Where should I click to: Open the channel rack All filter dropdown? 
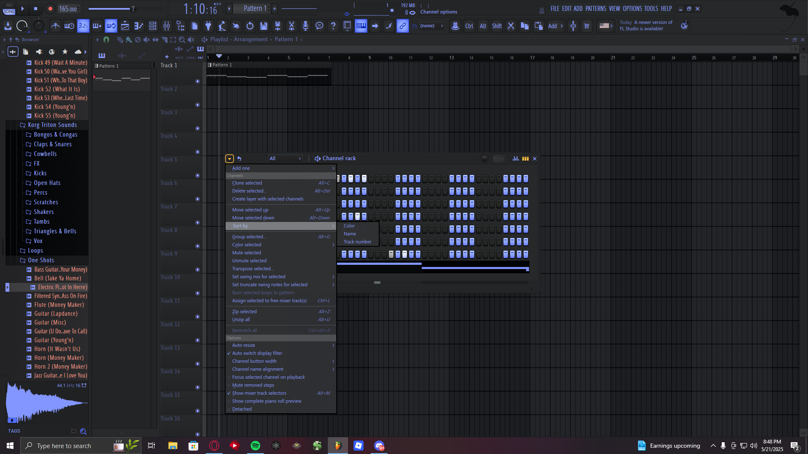coord(285,158)
